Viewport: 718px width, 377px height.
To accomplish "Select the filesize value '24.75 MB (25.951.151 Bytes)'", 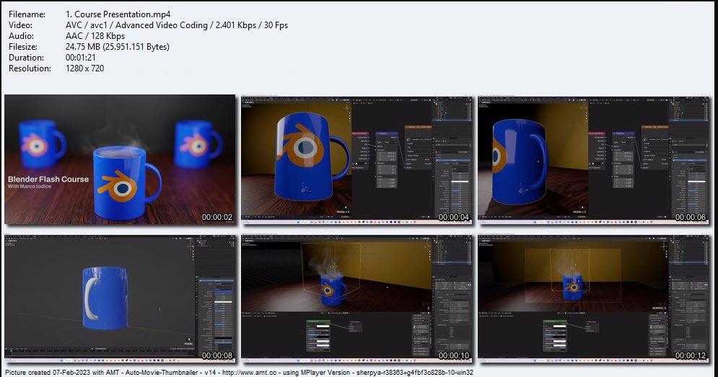I will coord(118,47).
